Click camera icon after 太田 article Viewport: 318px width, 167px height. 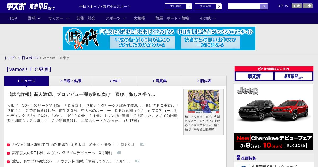point(143,144)
